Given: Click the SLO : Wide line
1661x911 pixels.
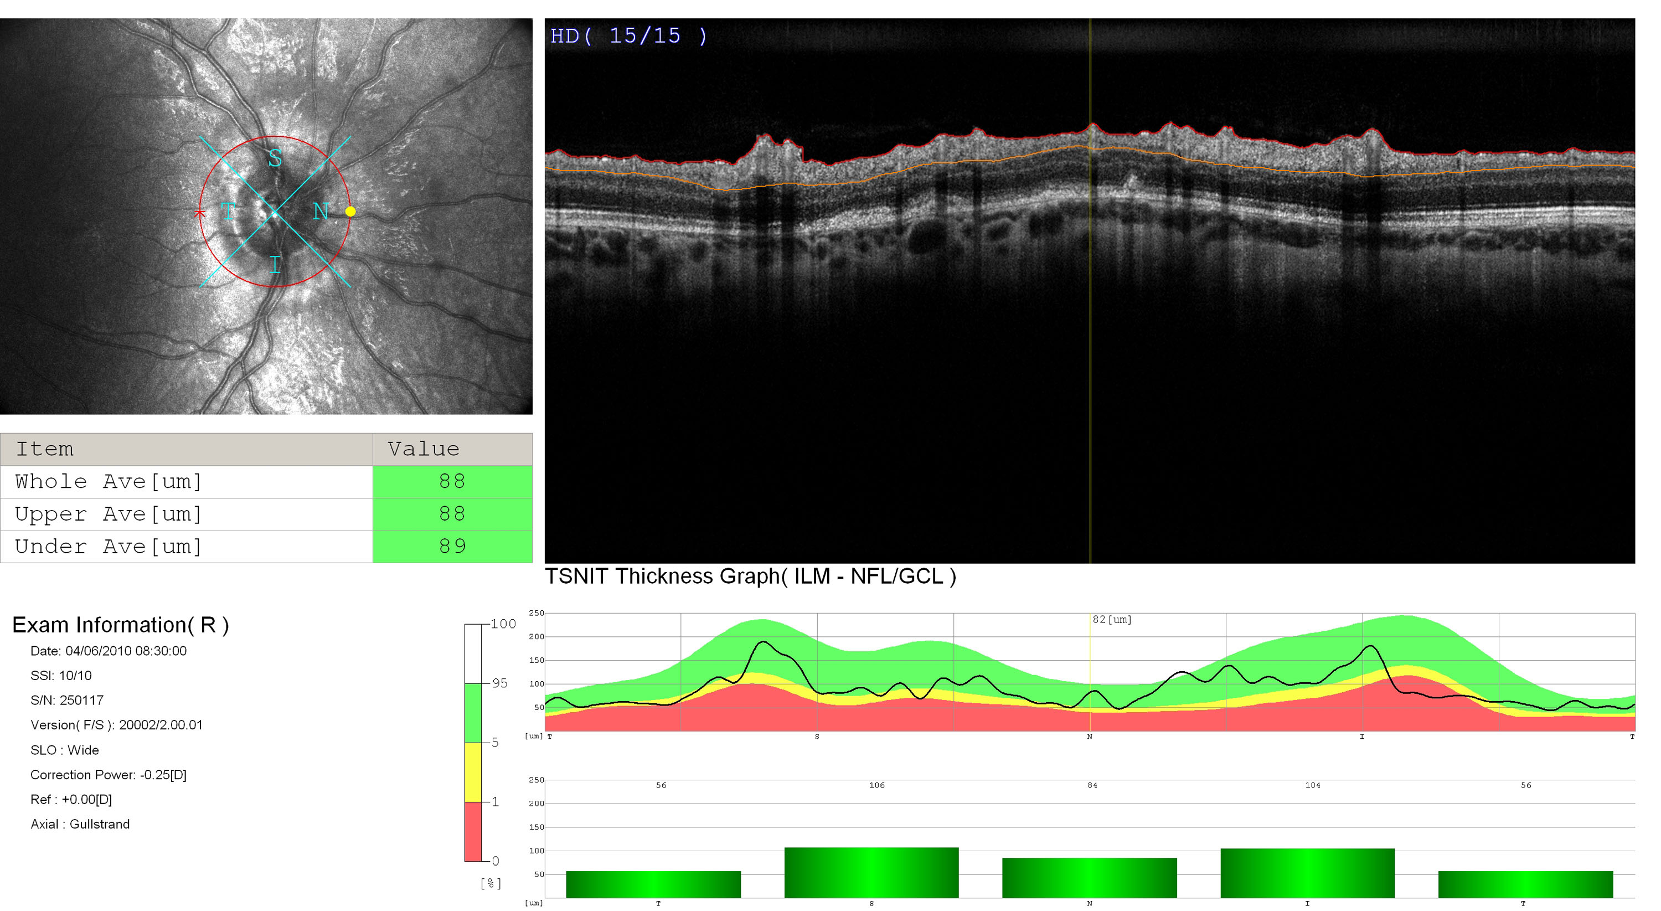Looking at the screenshot, I should click(x=64, y=750).
